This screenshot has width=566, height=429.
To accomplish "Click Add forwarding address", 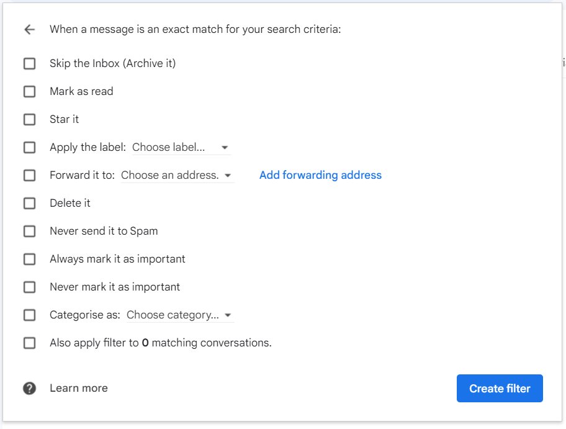I will (320, 175).
